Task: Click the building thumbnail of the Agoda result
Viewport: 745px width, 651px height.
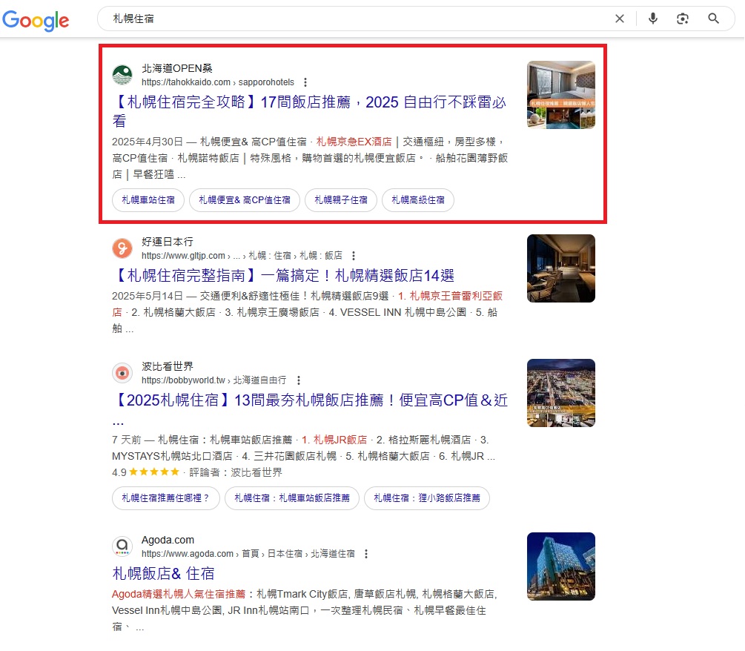Action: click(x=561, y=566)
